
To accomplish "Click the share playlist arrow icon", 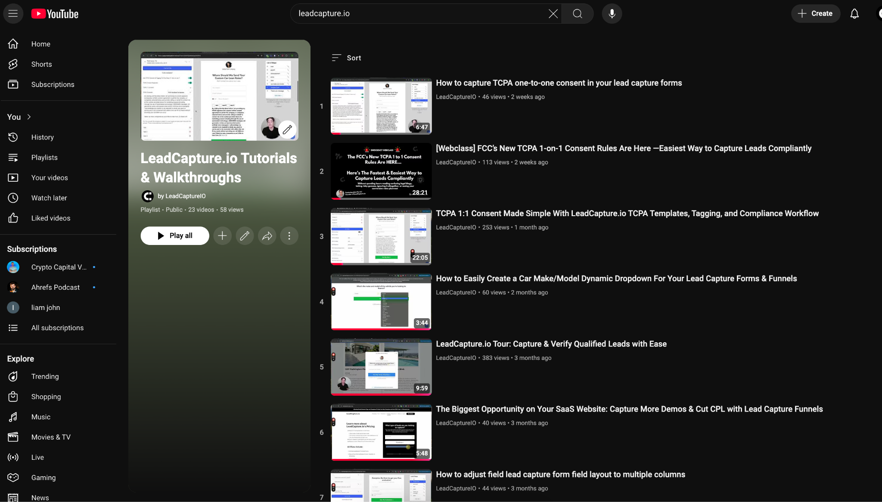I will (x=267, y=236).
